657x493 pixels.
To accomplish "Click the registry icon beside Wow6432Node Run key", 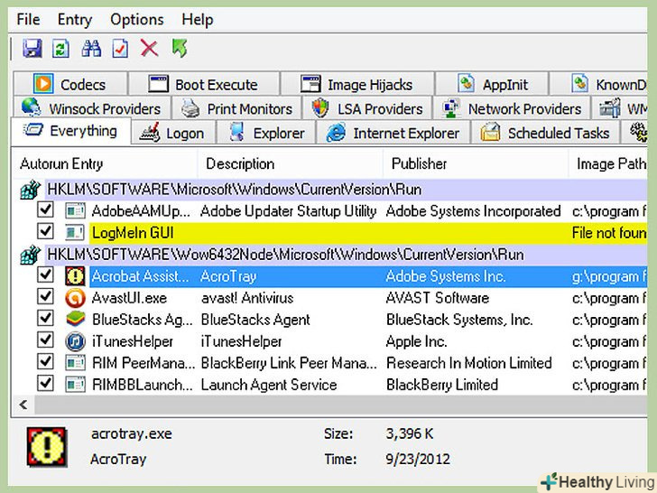I will (30, 255).
